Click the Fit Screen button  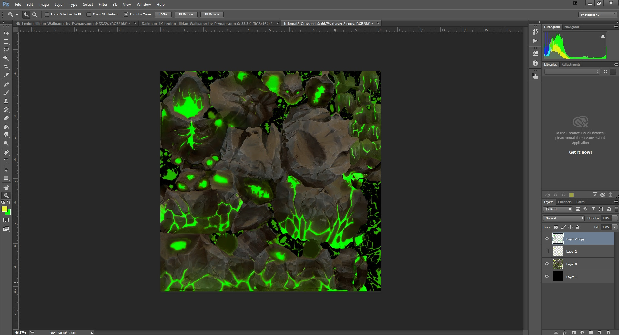[x=186, y=15]
